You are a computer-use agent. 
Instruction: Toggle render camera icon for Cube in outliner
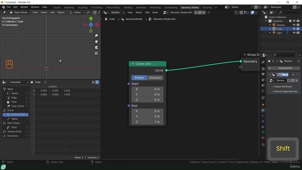[298, 29]
